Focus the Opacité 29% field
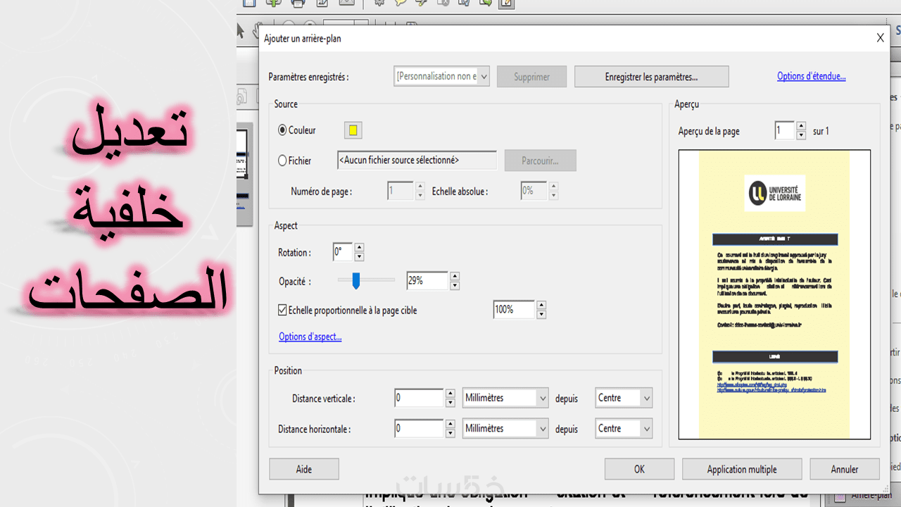Image resolution: width=901 pixels, height=507 pixels. pos(427,281)
